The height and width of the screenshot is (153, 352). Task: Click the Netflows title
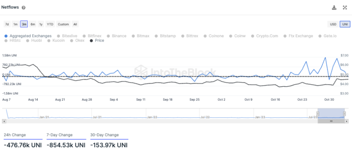[10, 7]
